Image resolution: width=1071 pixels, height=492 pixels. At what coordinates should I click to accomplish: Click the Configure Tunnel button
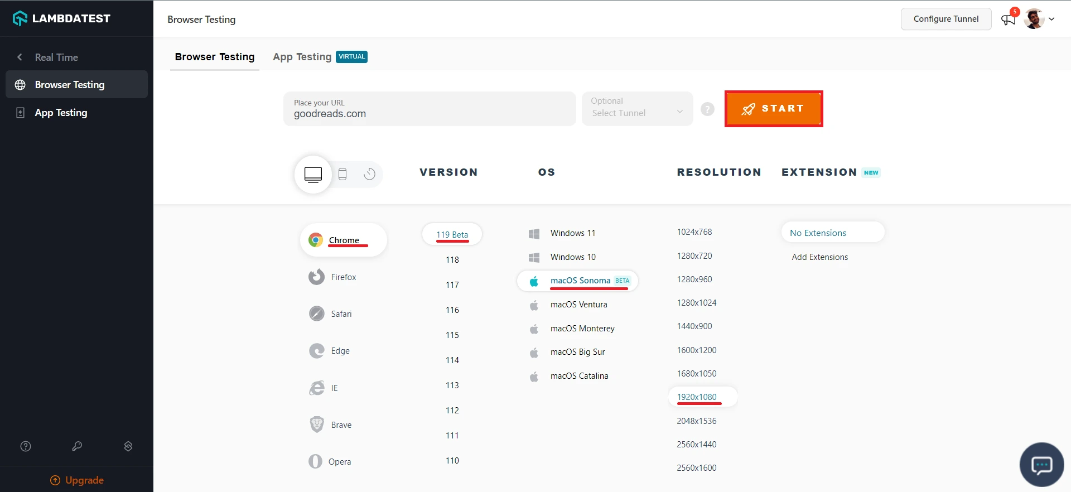pyautogui.click(x=945, y=19)
